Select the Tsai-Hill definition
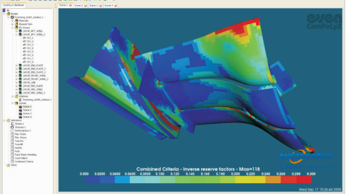346x194 pixels. (x=19, y=144)
